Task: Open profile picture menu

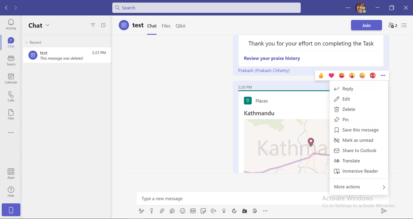Action: [360, 8]
